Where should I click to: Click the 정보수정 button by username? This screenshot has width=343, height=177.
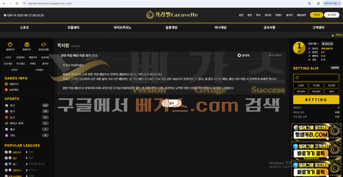[327, 44]
